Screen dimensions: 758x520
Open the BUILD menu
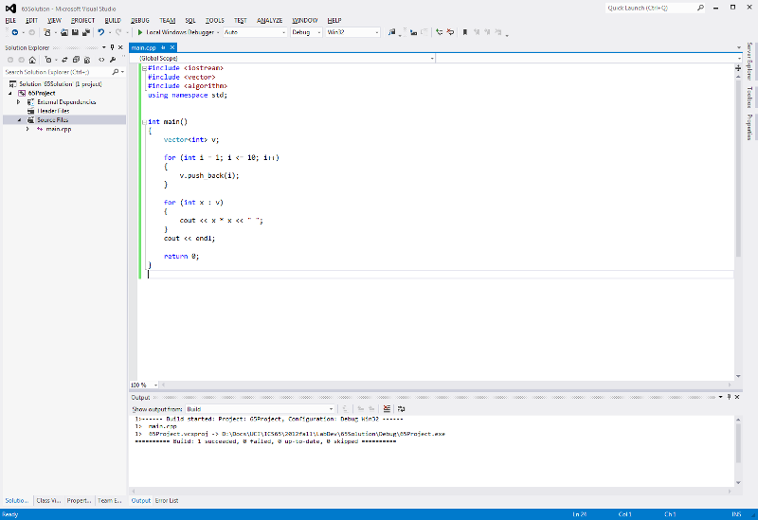coord(113,20)
